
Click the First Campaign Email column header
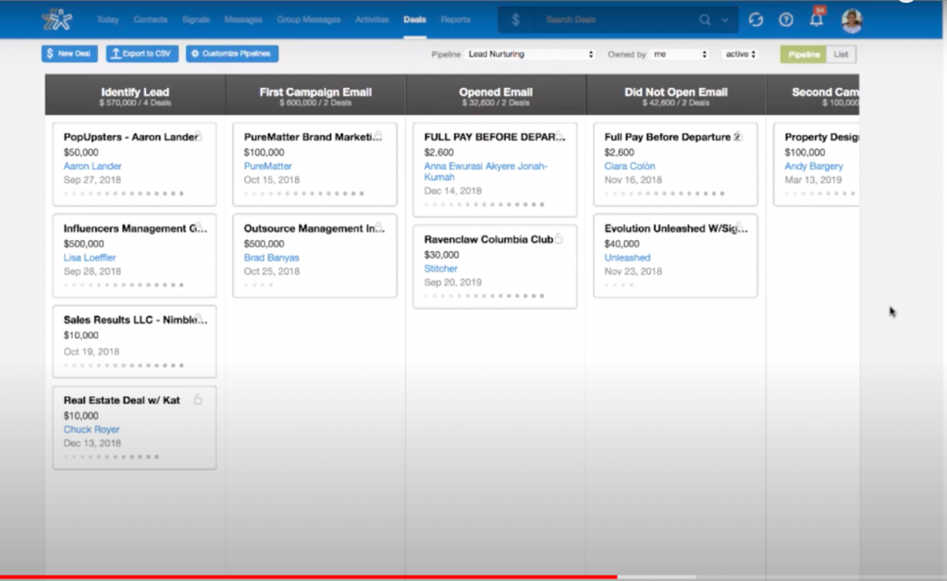315,95
